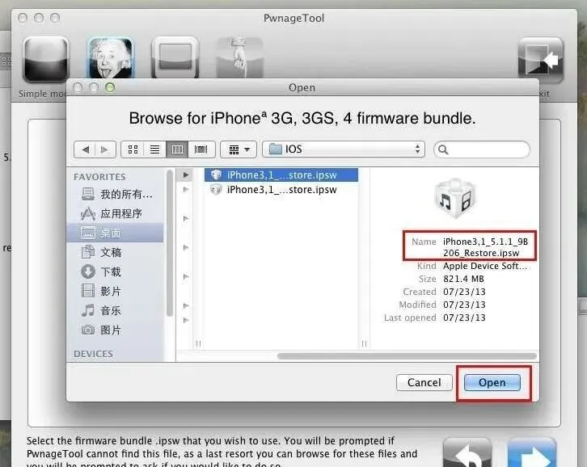Expand the folder arrow on the selected column row
587x467 pixels.
point(186,175)
